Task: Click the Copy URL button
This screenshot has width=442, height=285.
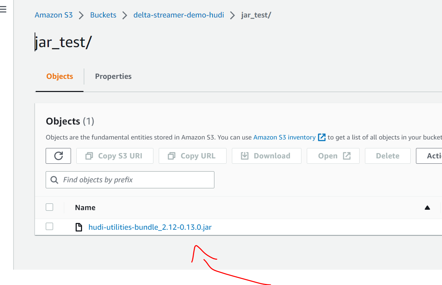Action: (x=193, y=156)
